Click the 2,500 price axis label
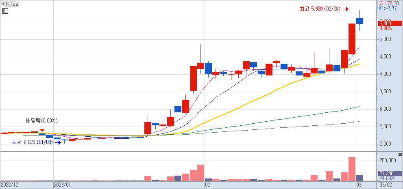 [x=385, y=127]
